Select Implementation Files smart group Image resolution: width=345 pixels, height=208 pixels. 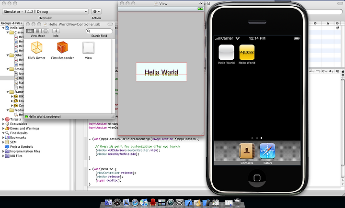(x=25, y=151)
